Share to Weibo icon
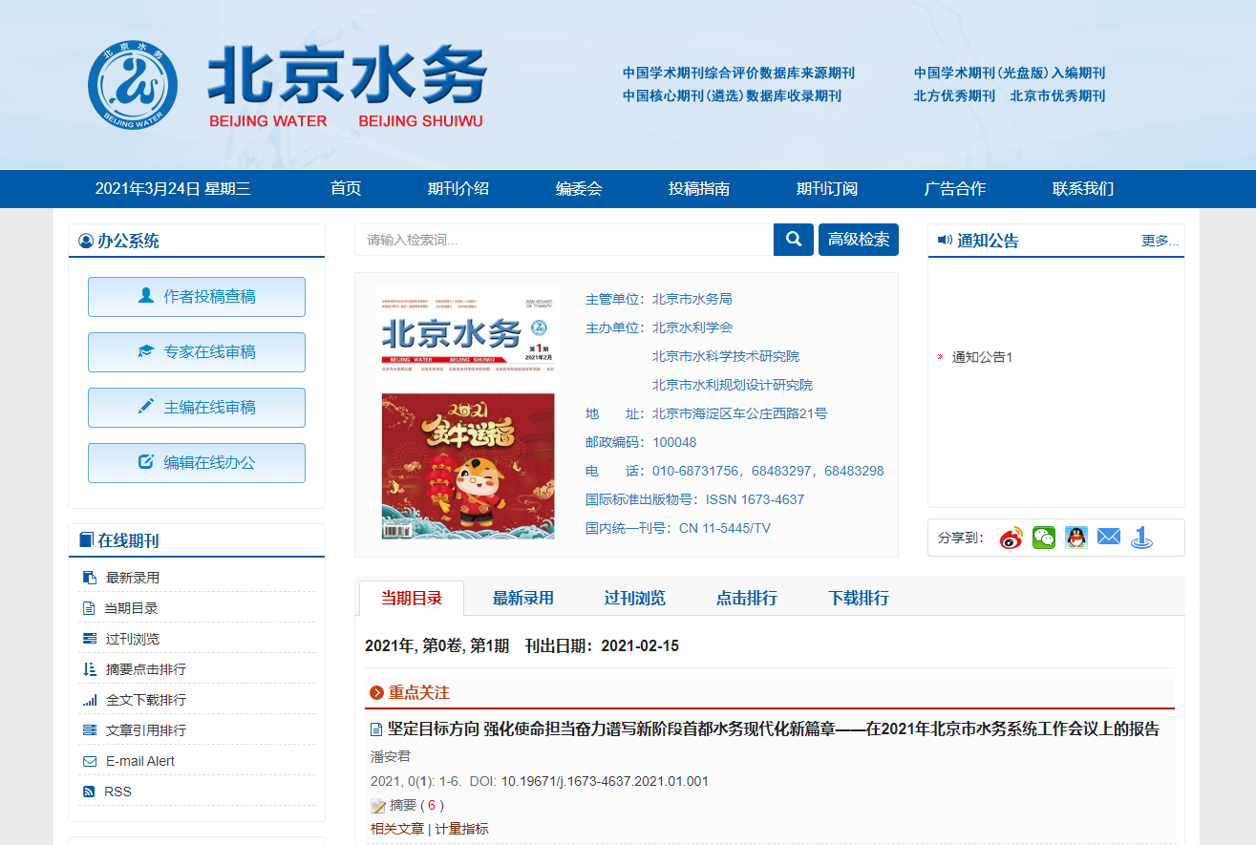This screenshot has width=1256, height=845. (1011, 538)
